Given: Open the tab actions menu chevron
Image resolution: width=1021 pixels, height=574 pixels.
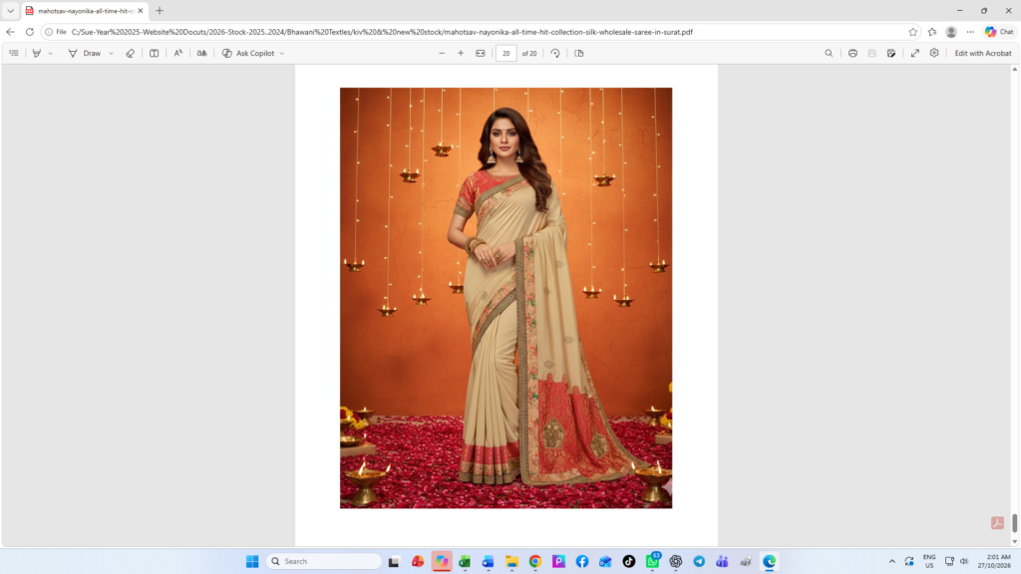Looking at the screenshot, I should pyautogui.click(x=10, y=11).
